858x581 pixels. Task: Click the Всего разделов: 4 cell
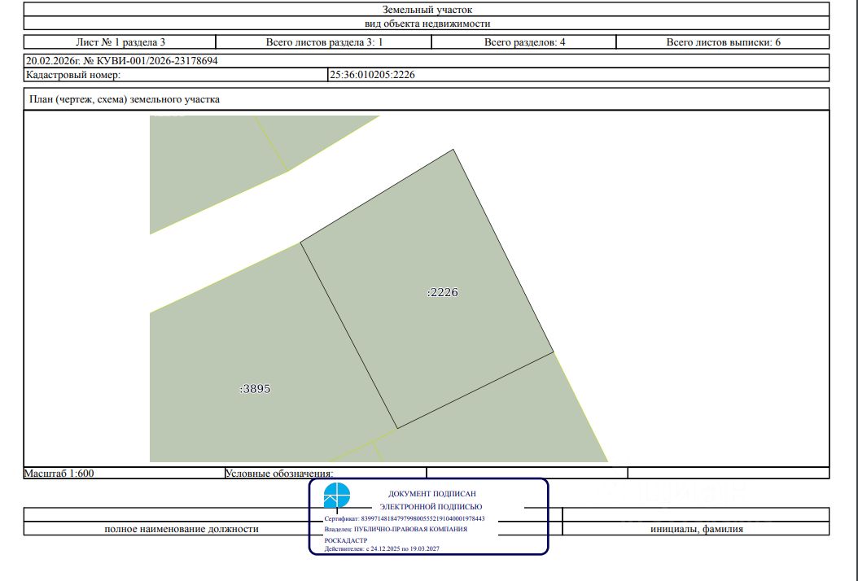pos(524,42)
